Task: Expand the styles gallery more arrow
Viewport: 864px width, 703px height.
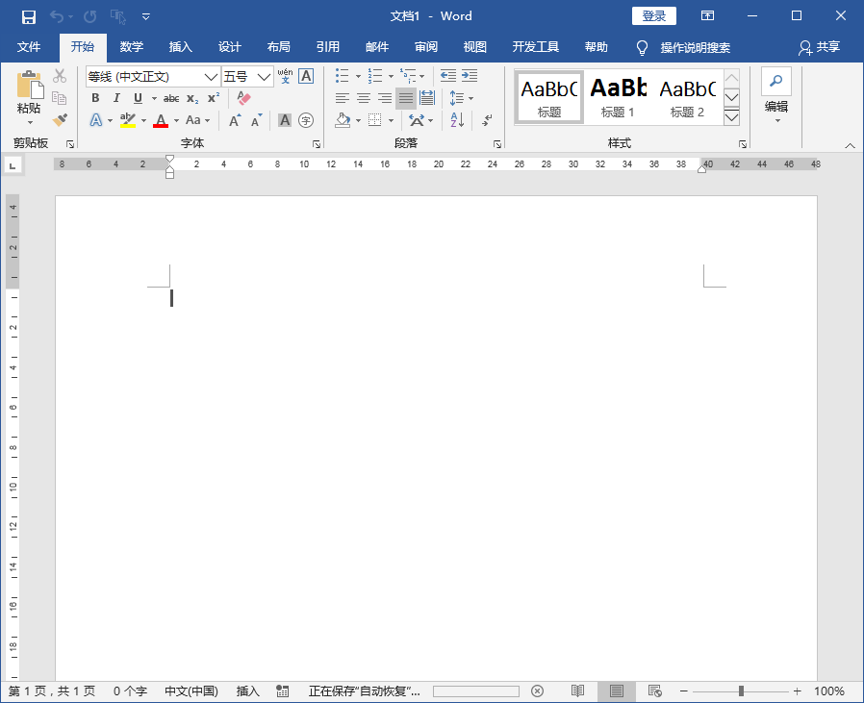Action: pos(732,117)
